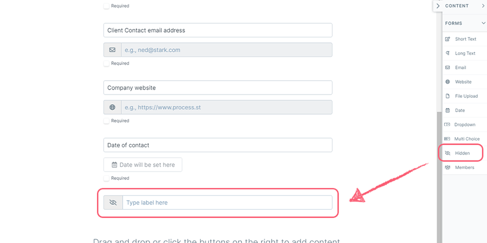Image resolution: width=487 pixels, height=243 pixels.
Task: Click the Date calendar icon in sidebar
Action: [x=448, y=110]
